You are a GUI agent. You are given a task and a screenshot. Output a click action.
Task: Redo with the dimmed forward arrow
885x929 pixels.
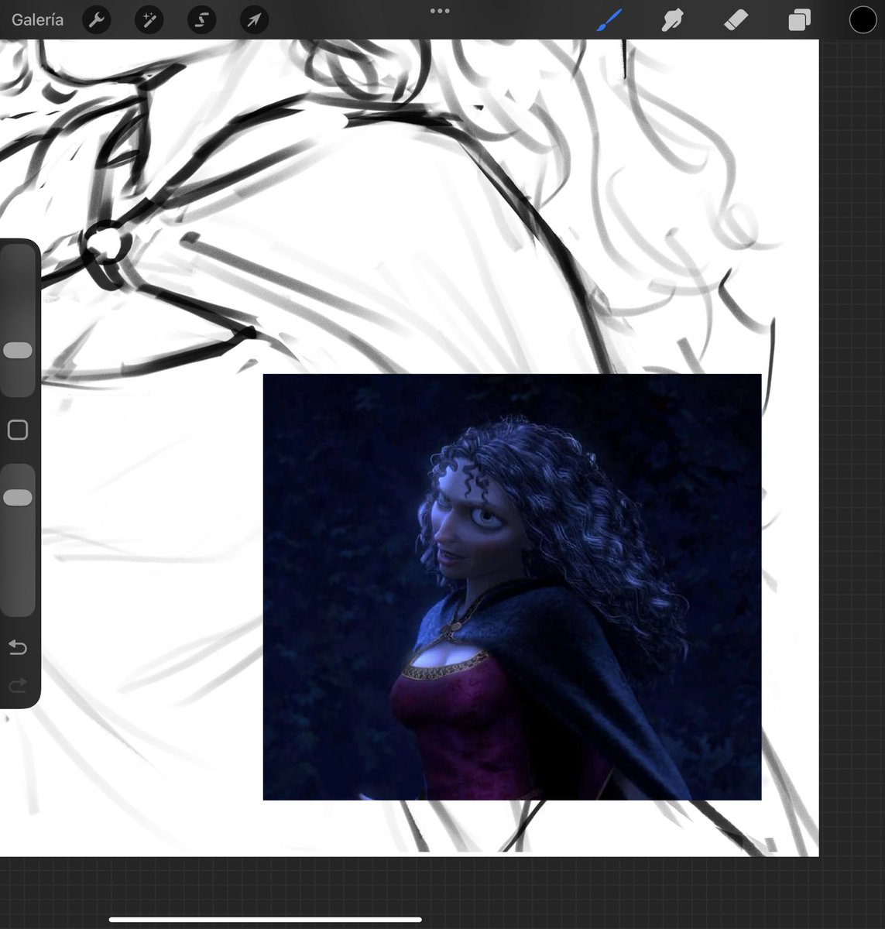(18, 685)
